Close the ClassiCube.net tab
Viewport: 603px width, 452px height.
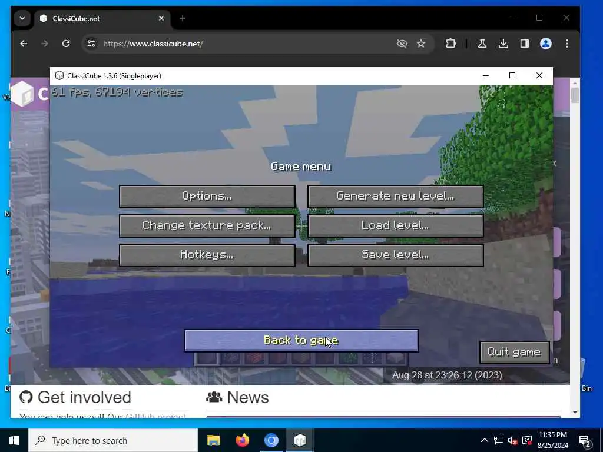(161, 18)
